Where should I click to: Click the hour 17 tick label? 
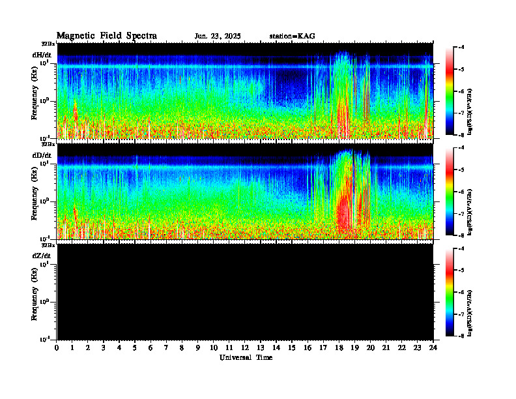point(323,347)
